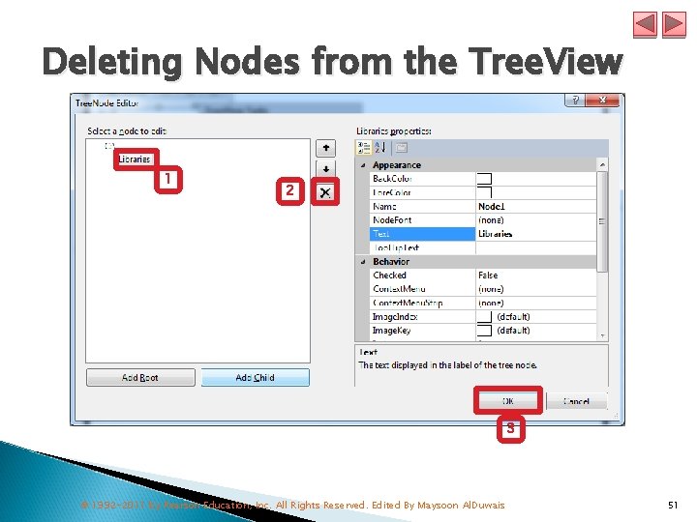Open the Property Pages icon
Screen dimensions: 697x522
(402, 147)
